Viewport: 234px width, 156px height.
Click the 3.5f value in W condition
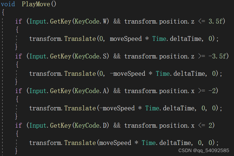(x=215, y=21)
